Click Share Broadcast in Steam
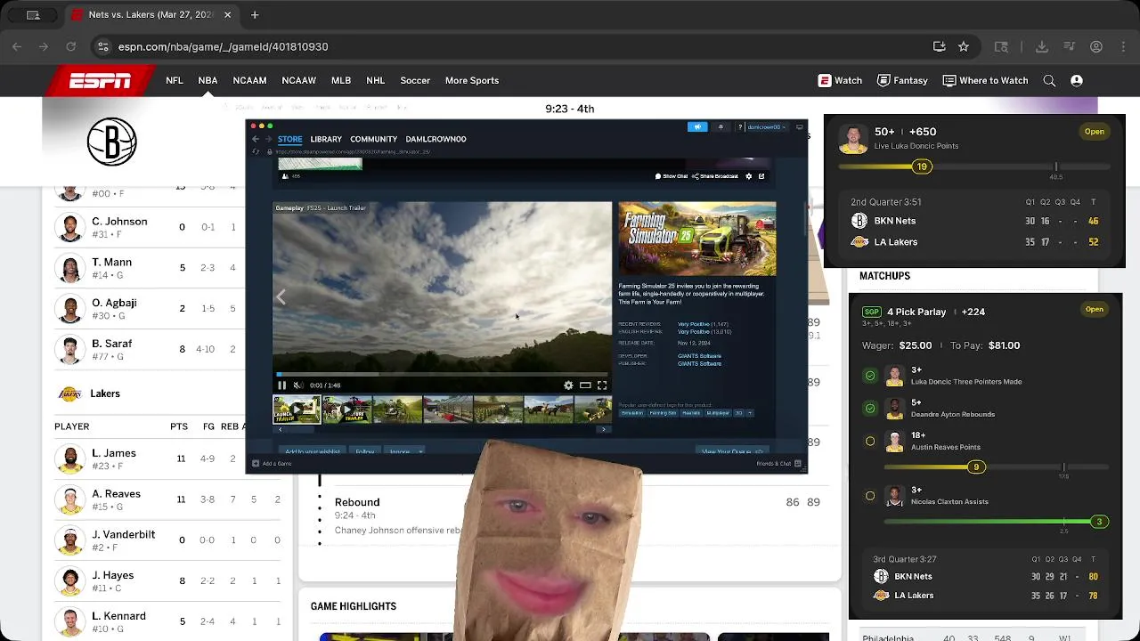The height and width of the screenshot is (641, 1140). click(715, 176)
